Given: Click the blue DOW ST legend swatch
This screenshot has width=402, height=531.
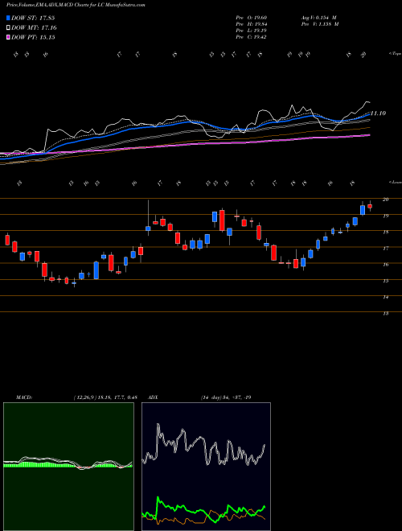Looking at the screenshot, I should pyautogui.click(x=8, y=18).
